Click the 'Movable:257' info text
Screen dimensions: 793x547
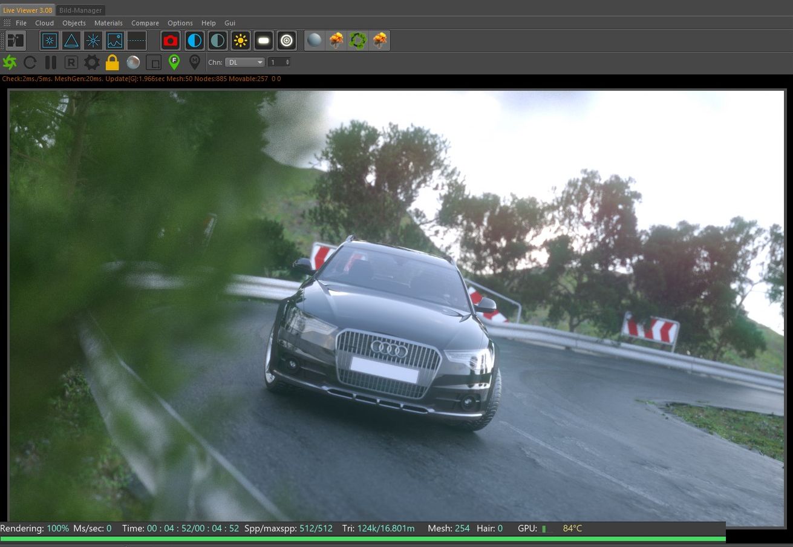(248, 79)
